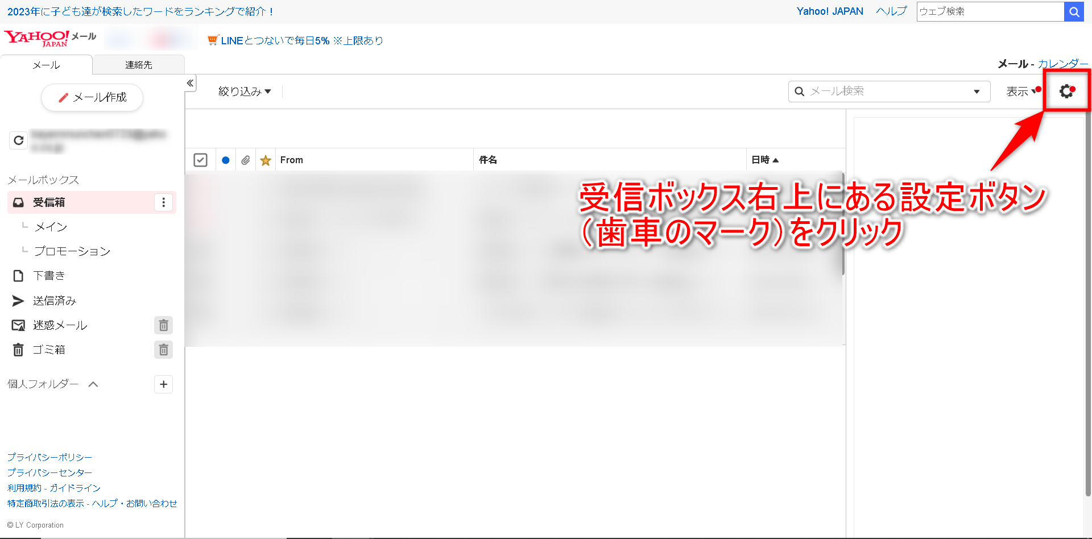Sort by attachment paperclip column
The width and height of the screenshot is (1092, 539).
[245, 160]
